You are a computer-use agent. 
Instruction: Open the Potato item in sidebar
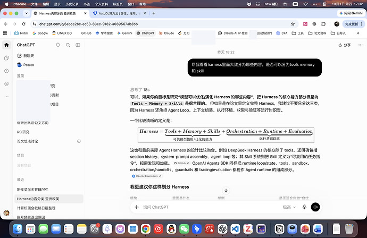pos(26,65)
